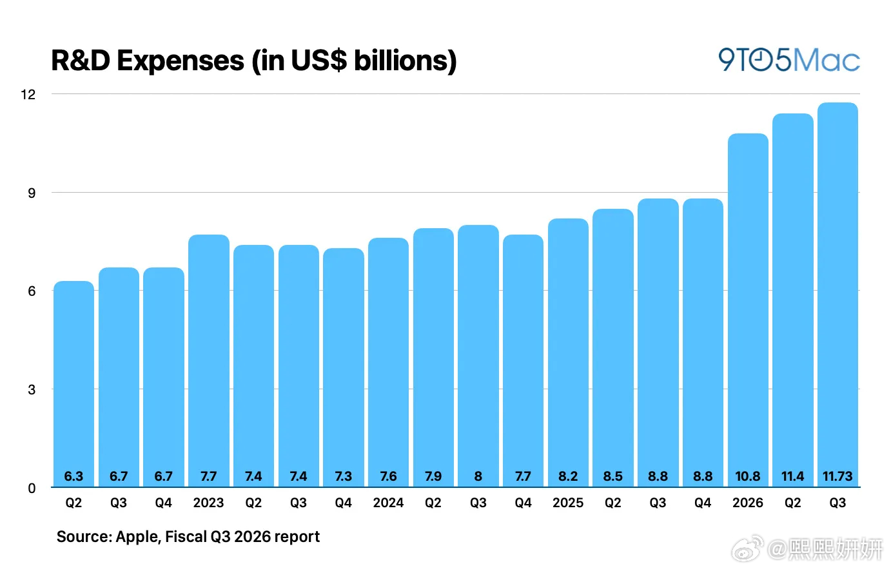Click the "8" bar value
891x571 pixels.
click(x=478, y=476)
